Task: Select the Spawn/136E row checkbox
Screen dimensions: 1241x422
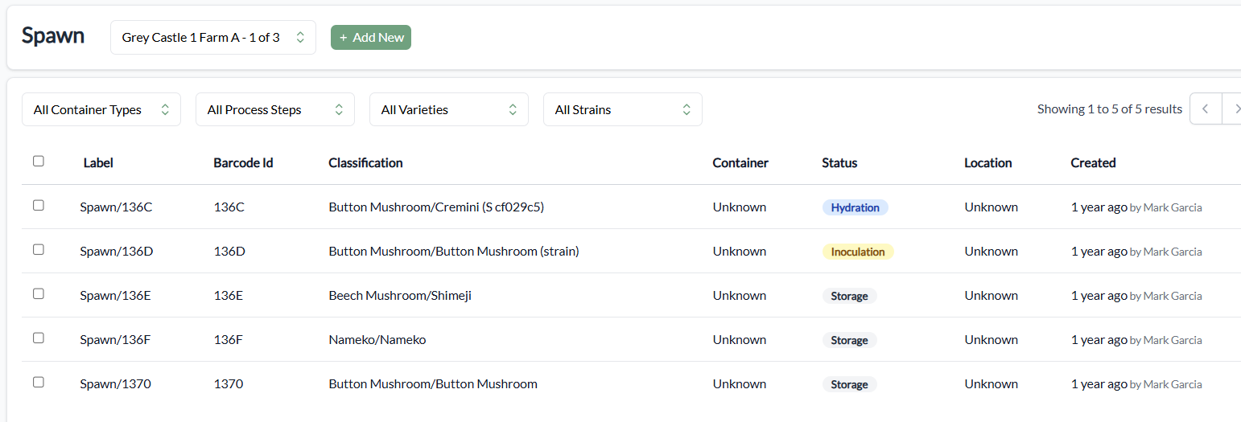Action: click(39, 294)
